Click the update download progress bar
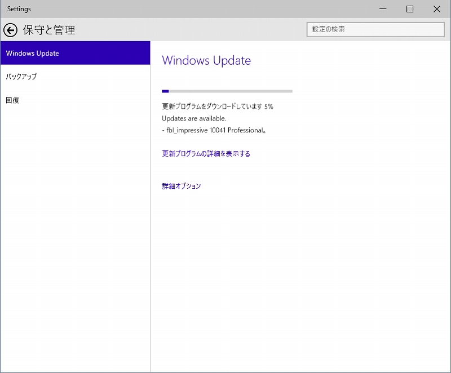The width and height of the screenshot is (451, 373). (x=227, y=91)
